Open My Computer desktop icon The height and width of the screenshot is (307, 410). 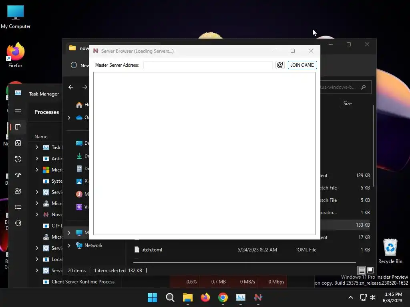tap(16, 17)
